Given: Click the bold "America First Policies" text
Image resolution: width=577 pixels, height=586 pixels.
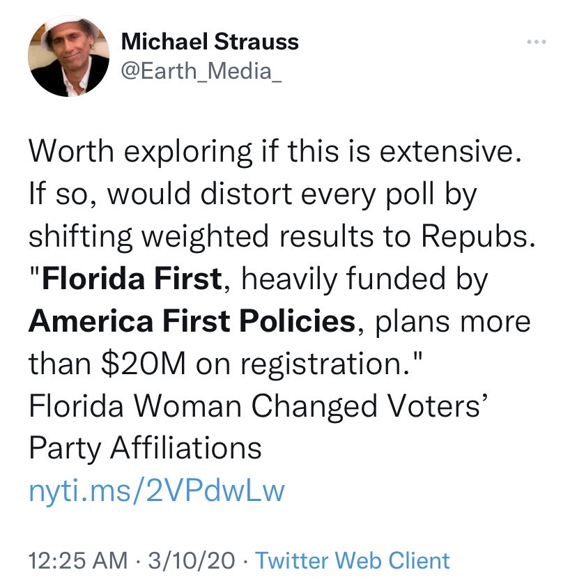Looking at the screenshot, I should click(x=192, y=322).
